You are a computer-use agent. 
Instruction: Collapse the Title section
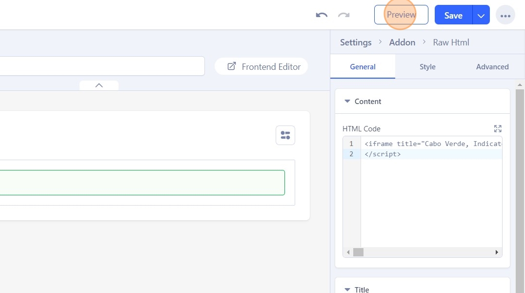click(x=347, y=289)
